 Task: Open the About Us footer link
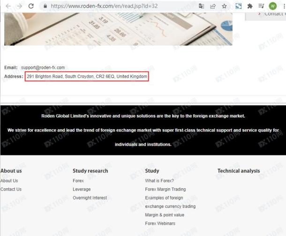9,181
